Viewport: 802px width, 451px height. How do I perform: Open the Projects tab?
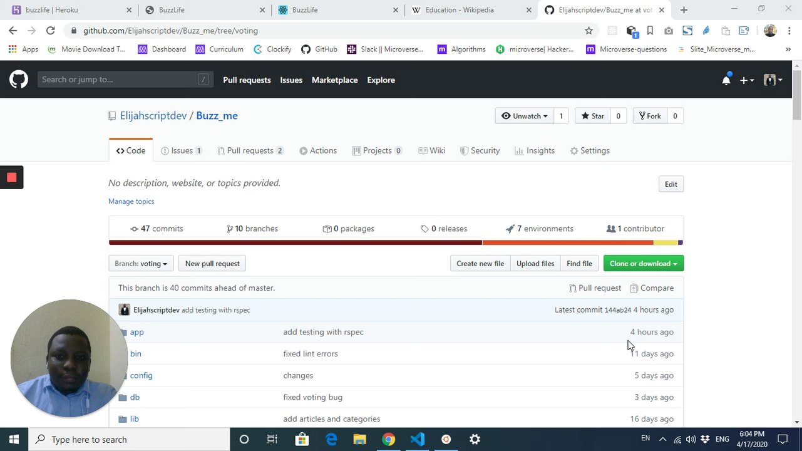[377, 150]
